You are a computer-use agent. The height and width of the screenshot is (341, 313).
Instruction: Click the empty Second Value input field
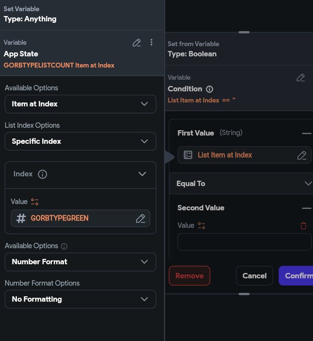pyautogui.click(x=244, y=242)
